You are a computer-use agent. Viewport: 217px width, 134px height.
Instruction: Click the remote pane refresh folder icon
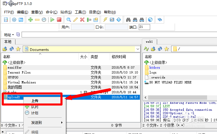tap(160, 49)
